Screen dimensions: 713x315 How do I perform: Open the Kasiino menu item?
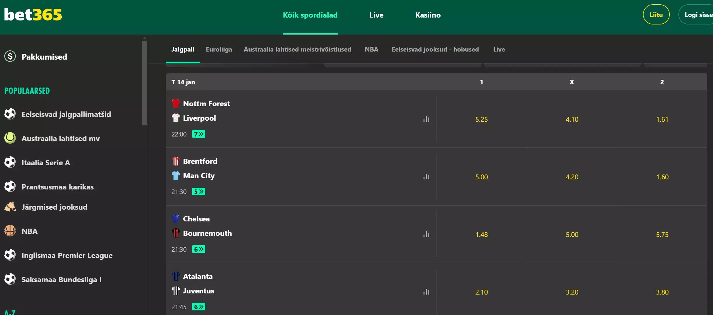click(428, 15)
